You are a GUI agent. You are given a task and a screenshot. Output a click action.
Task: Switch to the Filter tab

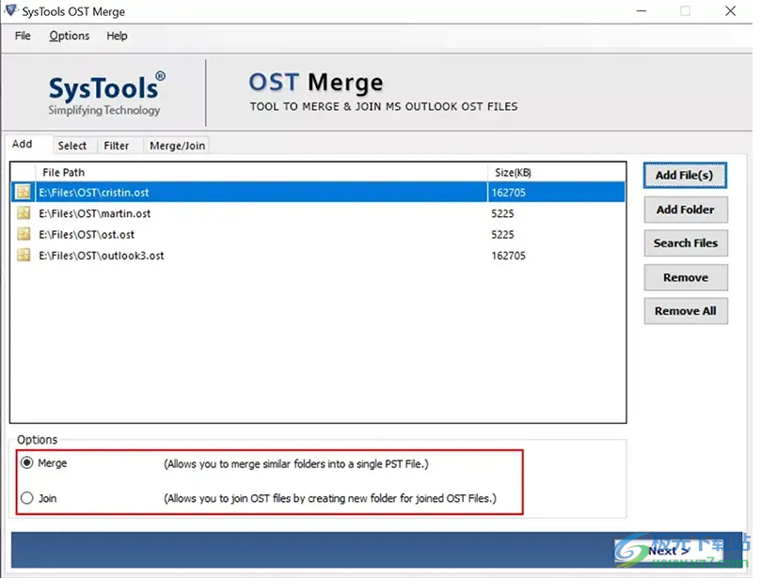coord(117,146)
